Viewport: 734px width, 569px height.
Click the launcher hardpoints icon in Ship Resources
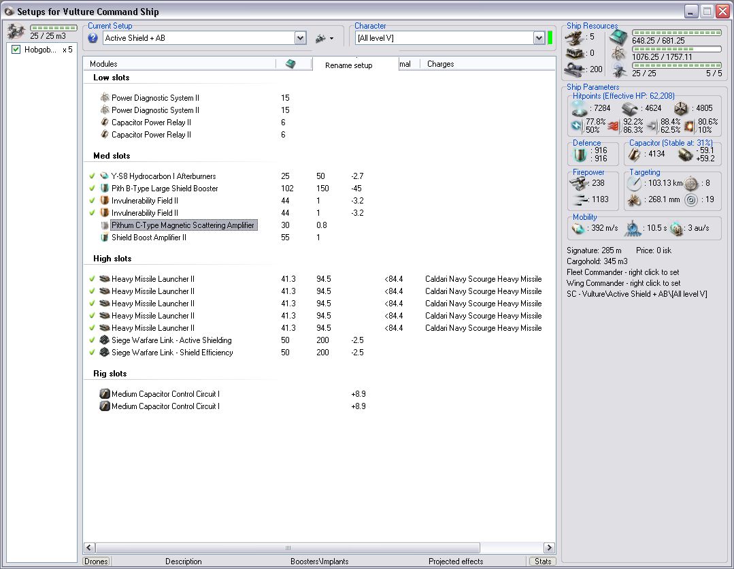pos(574,53)
